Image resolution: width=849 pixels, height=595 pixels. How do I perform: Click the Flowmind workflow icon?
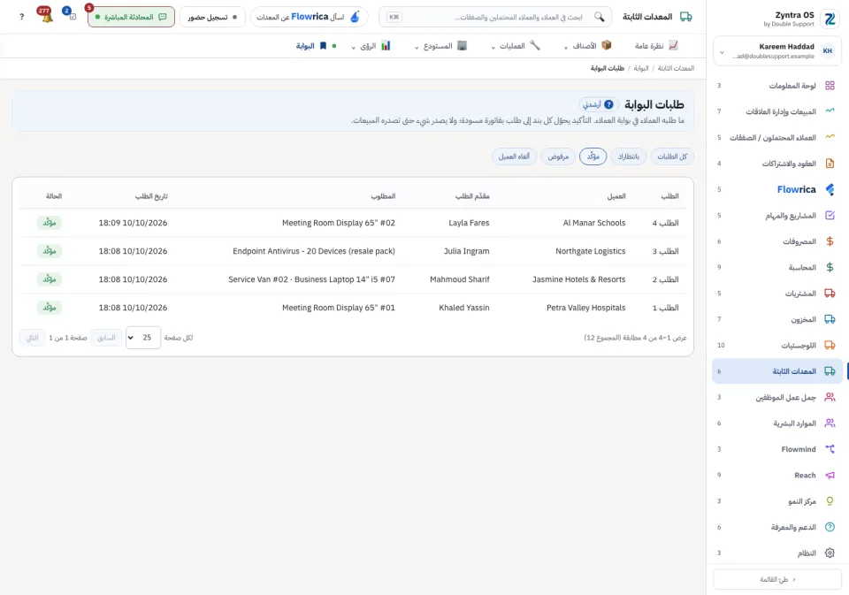830,449
